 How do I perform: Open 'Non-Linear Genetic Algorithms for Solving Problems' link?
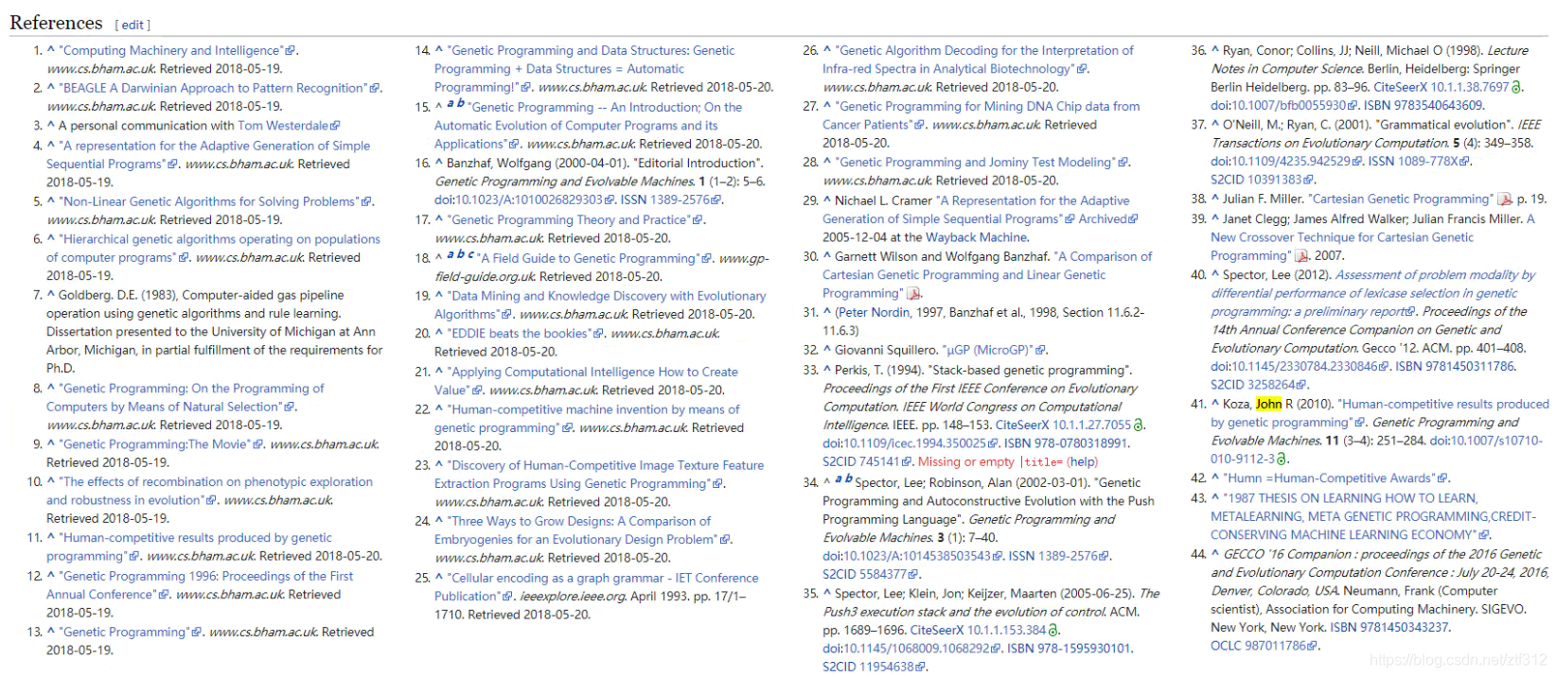point(209,201)
